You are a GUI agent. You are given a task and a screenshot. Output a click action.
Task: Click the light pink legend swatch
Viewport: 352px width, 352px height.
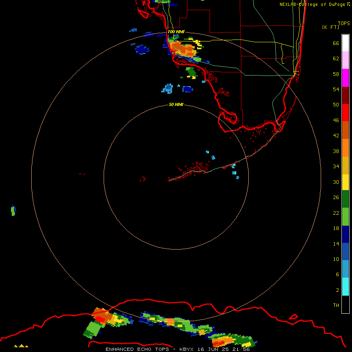pyautogui.click(x=345, y=60)
